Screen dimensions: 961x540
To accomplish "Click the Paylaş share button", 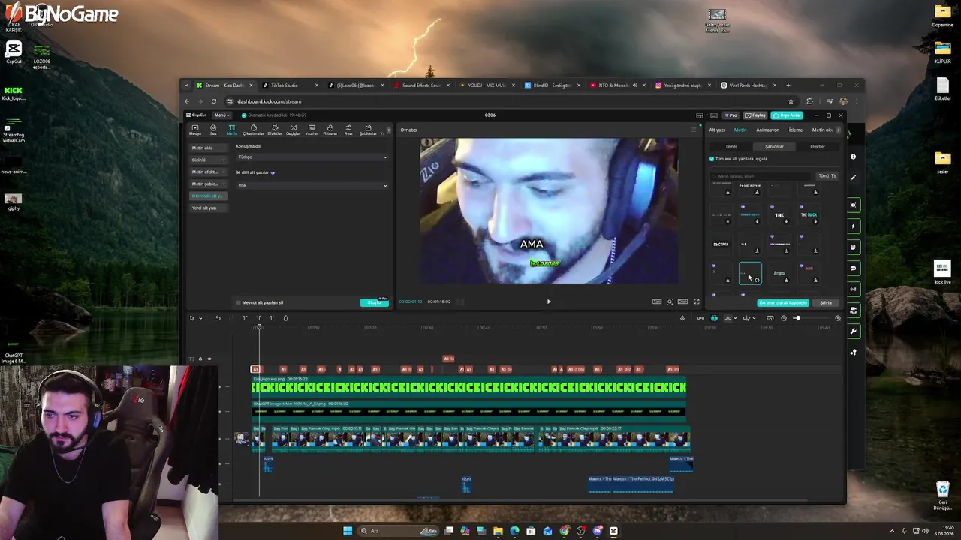I will (x=755, y=115).
